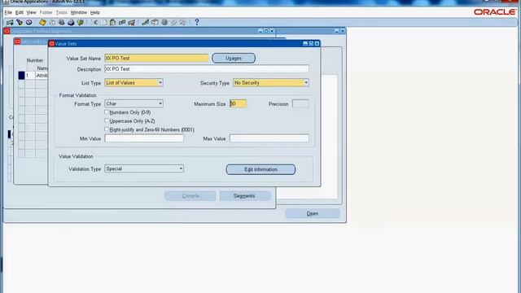This screenshot has width=521, height=293.
Task: Click the Find flashlight toolbar icon
Action: [x=20, y=22]
